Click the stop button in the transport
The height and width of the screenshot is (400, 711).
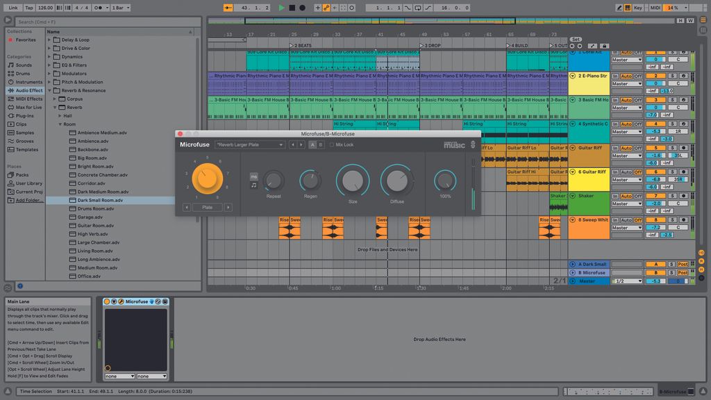coord(290,7)
